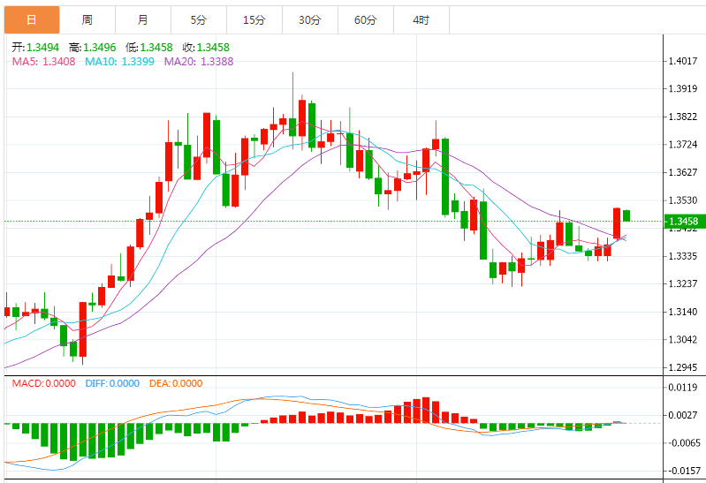706x483 pixels.
Task: Click the 1.3822 price axis label
Action: click(x=683, y=117)
